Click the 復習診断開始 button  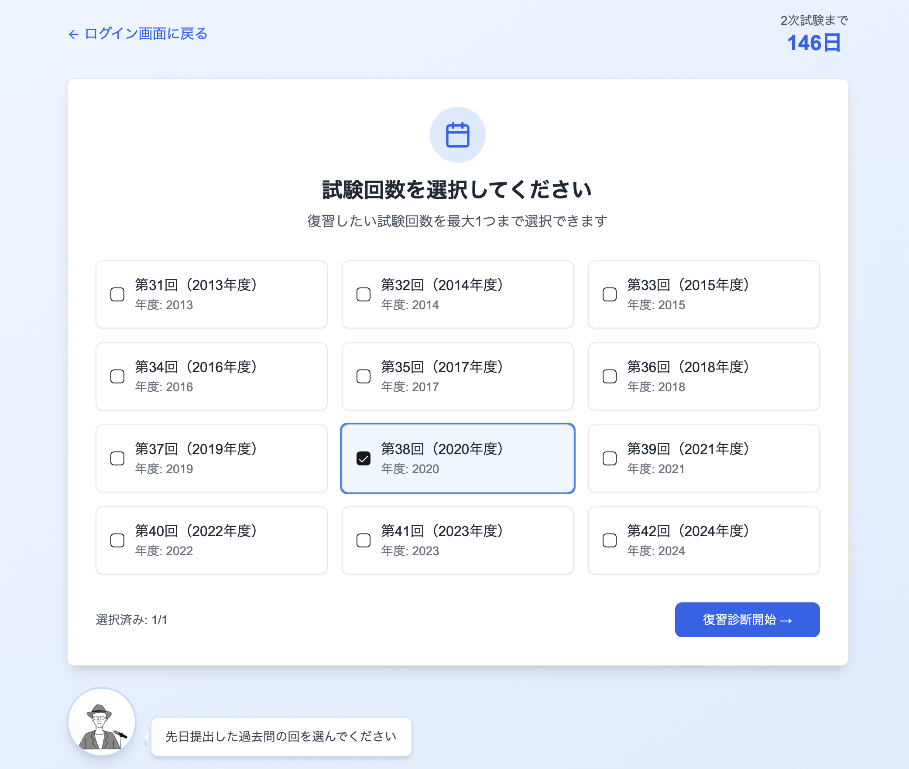point(747,619)
